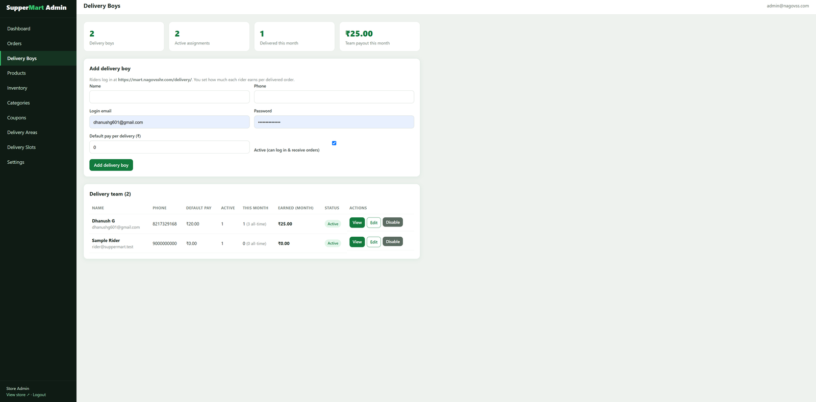Focus the Name input field
This screenshot has width=816, height=402.
169,97
